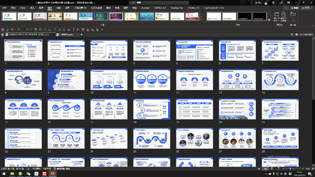Image resolution: width=315 pixels, height=177 pixels.
Task: Select the first black variant thumbnail
Action: (x=244, y=16)
